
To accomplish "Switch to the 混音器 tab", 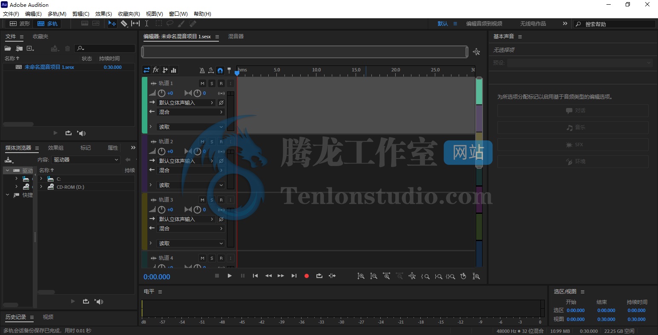I will click(236, 37).
